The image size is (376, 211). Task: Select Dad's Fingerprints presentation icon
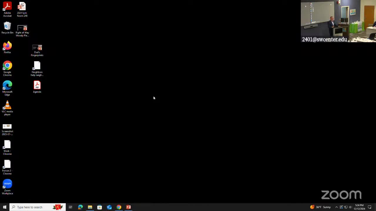[37, 51]
